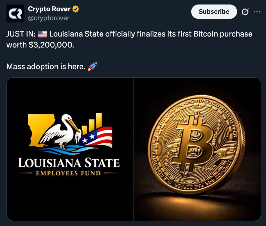The height and width of the screenshot is (226, 266).
Task: Click the US flag emoji in the post
Action: click(x=42, y=34)
